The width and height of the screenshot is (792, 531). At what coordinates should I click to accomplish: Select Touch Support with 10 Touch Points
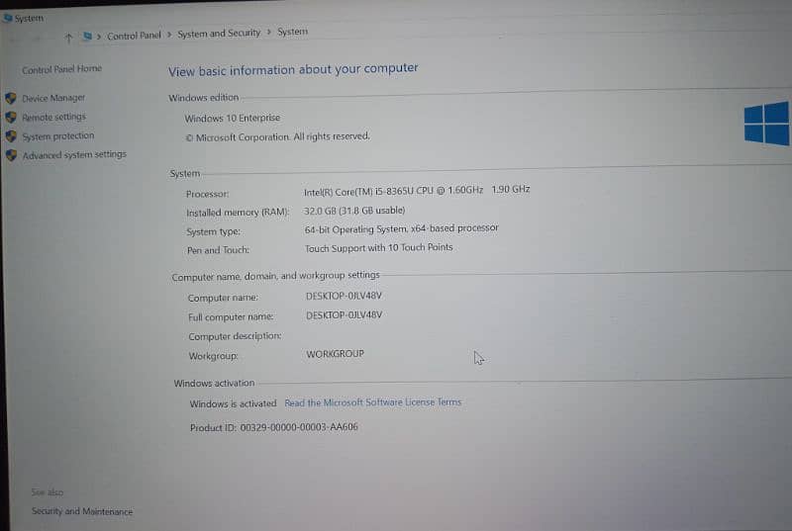coord(379,247)
